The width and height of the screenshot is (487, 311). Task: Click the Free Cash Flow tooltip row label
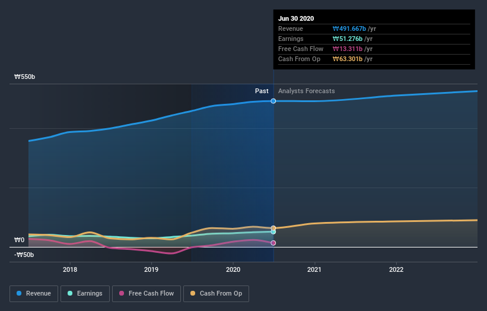click(x=301, y=49)
